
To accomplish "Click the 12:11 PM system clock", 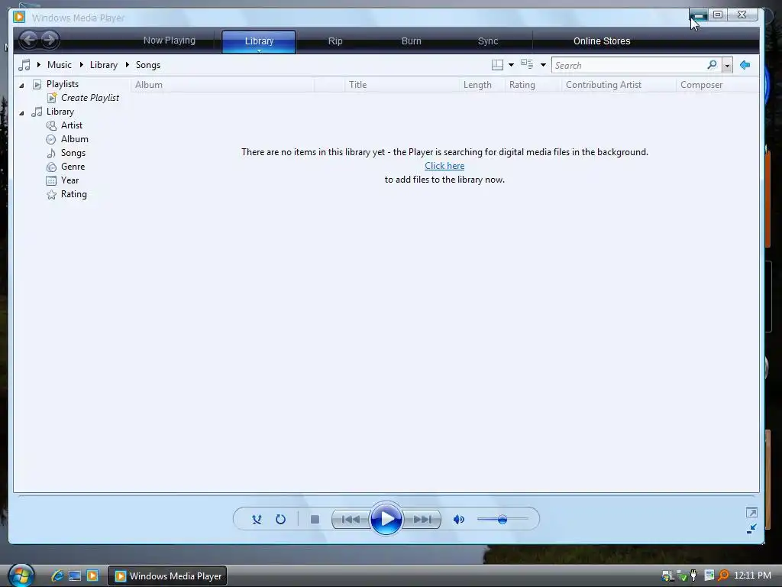I will [752, 576].
